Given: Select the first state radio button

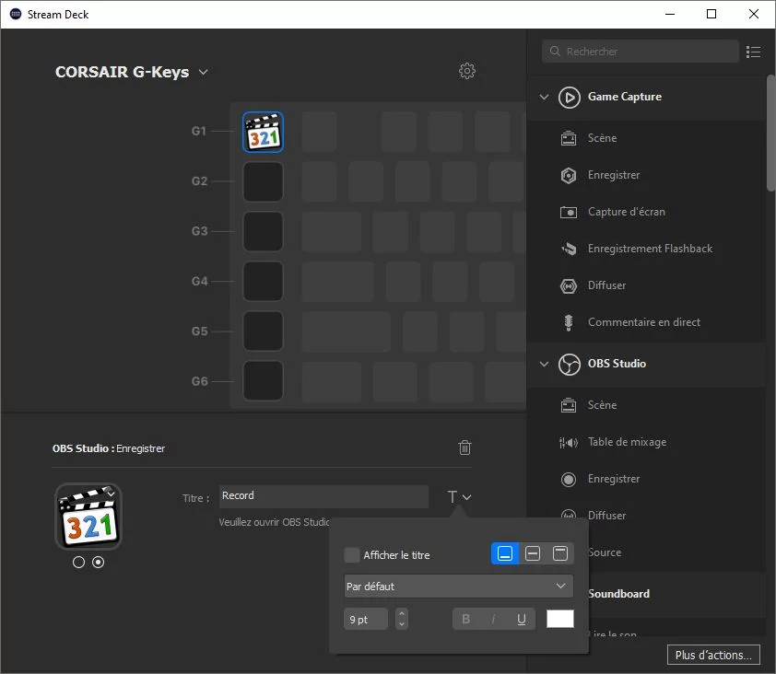Looking at the screenshot, I should [78, 563].
